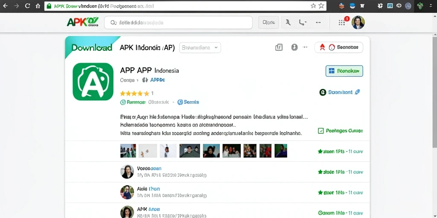Image resolution: width=437 pixels, height=218 pixels.
Task: Click the reviewer name Veedoaoan
Action: [149, 169]
